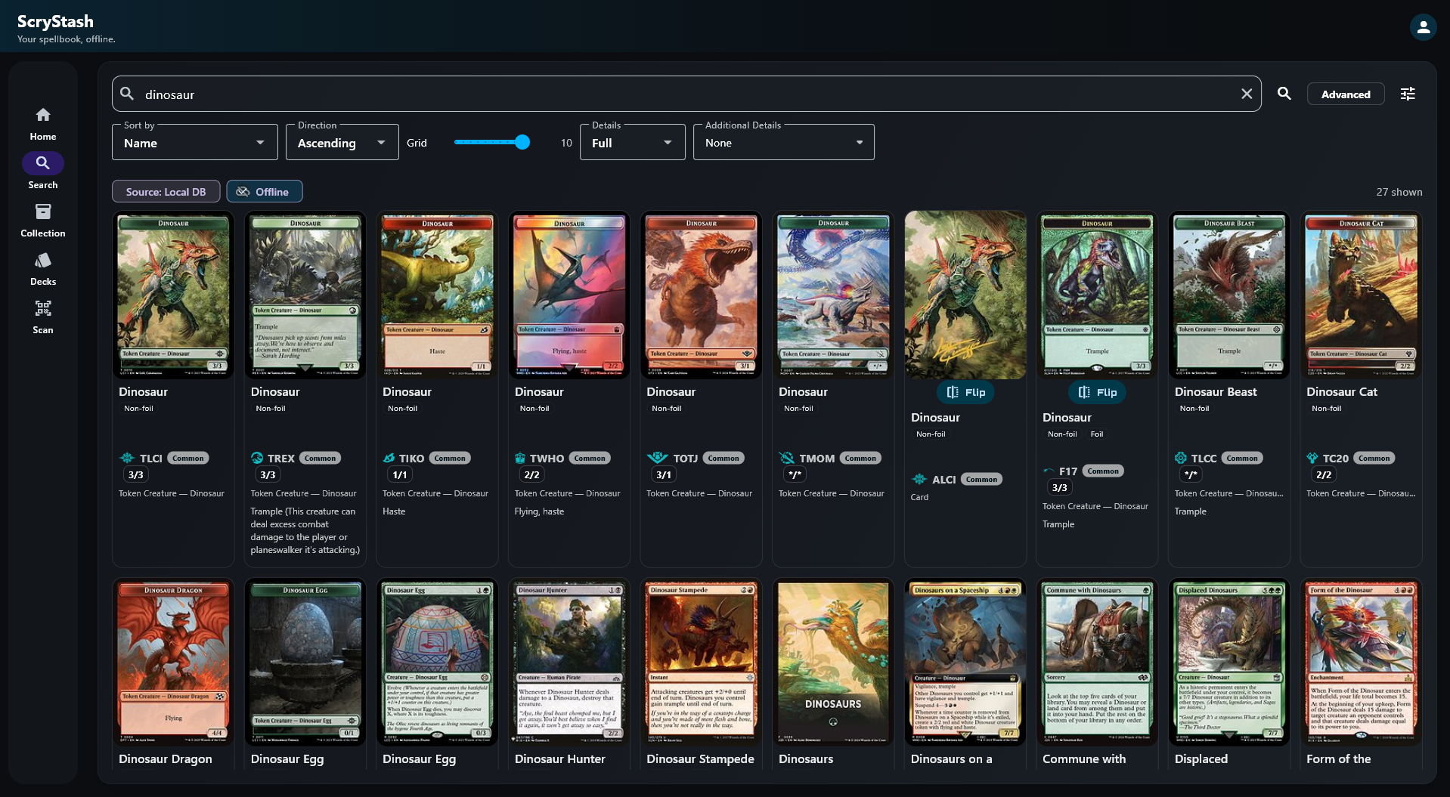Click the ALCI set symbol
This screenshot has height=797, width=1450.
click(x=919, y=479)
